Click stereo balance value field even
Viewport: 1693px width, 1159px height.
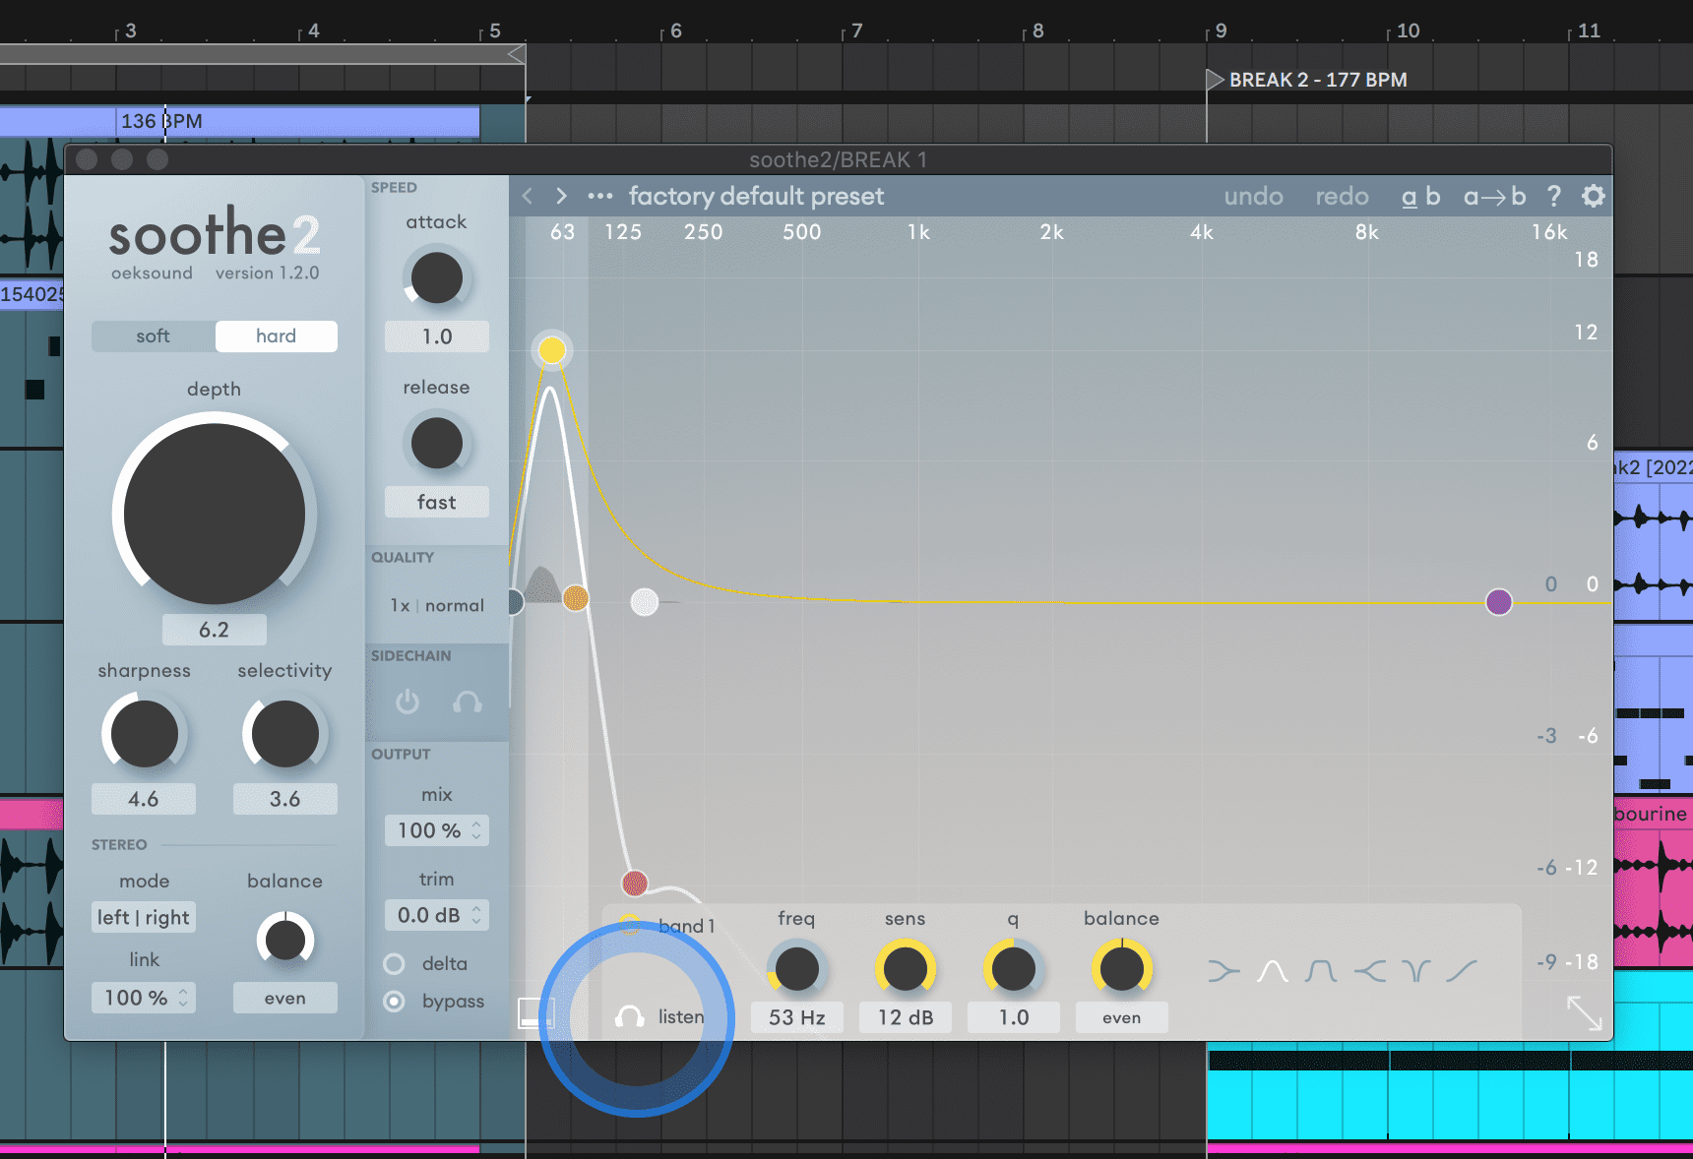(x=285, y=998)
